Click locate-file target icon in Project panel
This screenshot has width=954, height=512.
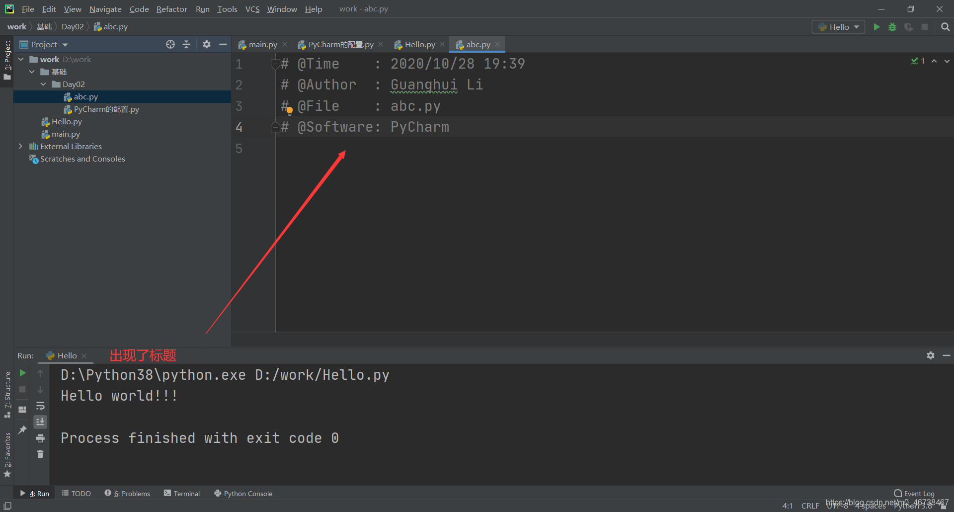point(170,44)
